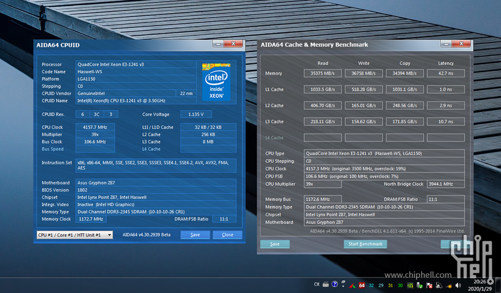Click the benchmark CPU Clock line with overclock 19%

pyautogui.click(x=384, y=169)
